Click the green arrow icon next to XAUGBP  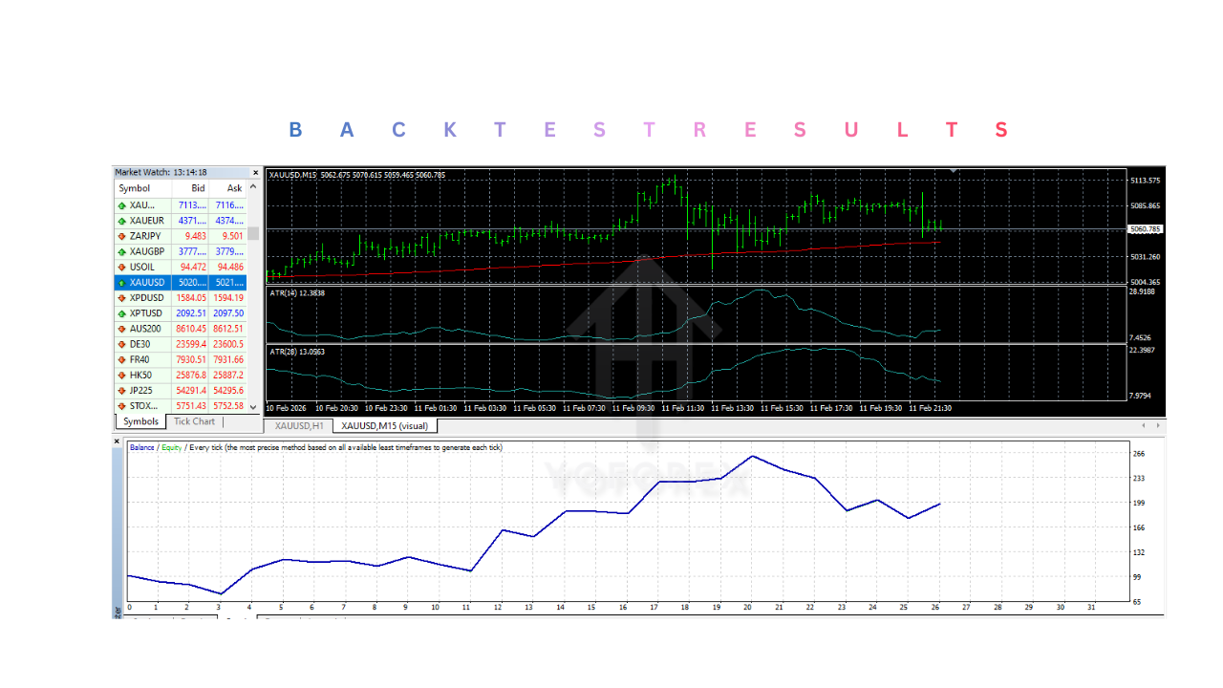click(123, 251)
